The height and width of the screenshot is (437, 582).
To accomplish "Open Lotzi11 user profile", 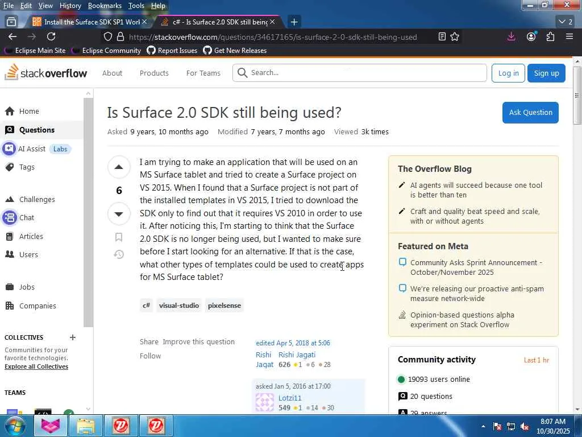I will pos(289,398).
